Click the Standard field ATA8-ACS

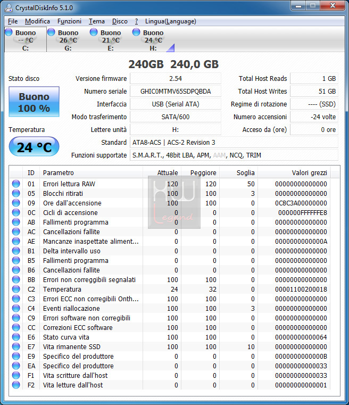pyautogui.click(x=234, y=142)
